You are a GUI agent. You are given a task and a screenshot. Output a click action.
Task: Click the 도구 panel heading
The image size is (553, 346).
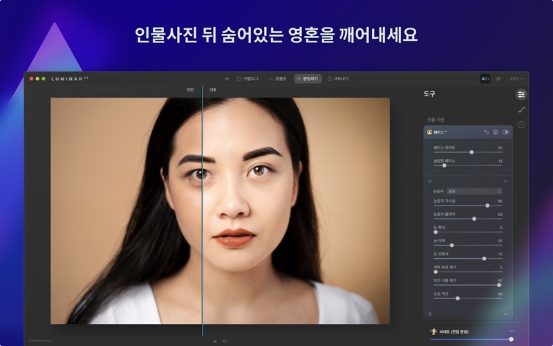tap(429, 94)
